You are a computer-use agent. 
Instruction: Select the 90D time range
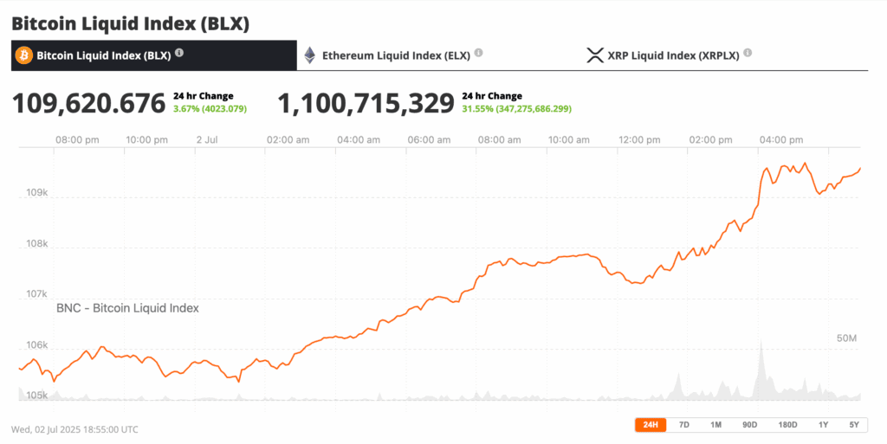tap(749, 425)
